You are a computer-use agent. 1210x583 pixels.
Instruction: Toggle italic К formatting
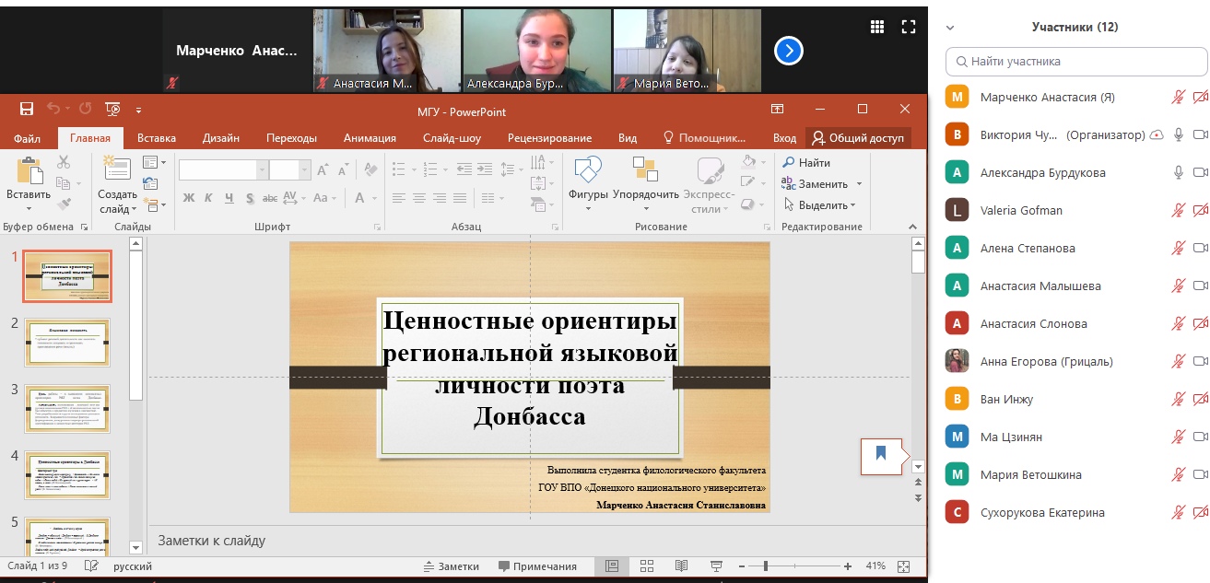[209, 198]
